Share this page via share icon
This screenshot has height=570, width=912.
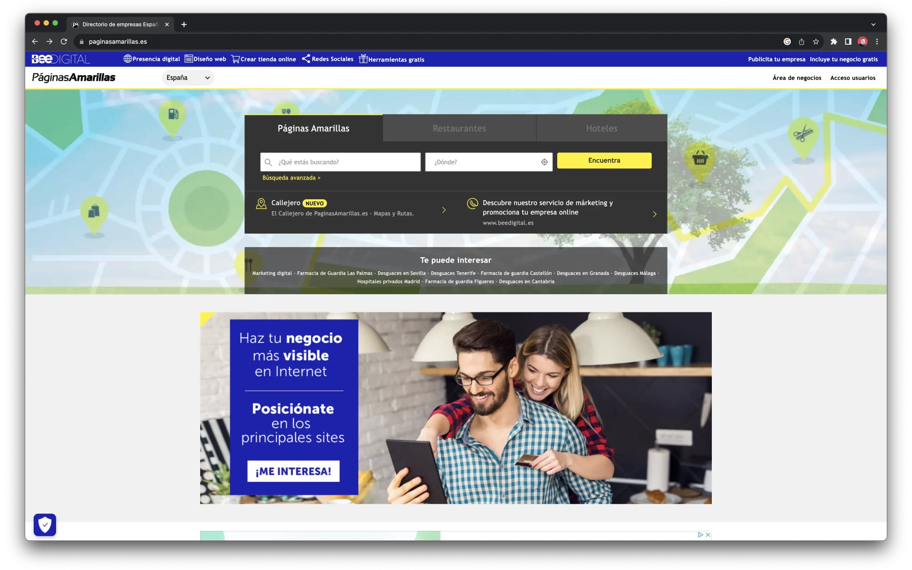click(x=801, y=41)
